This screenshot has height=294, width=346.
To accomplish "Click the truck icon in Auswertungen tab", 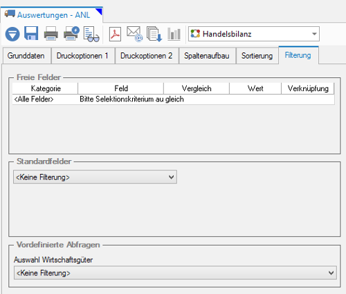I will 10,14.
